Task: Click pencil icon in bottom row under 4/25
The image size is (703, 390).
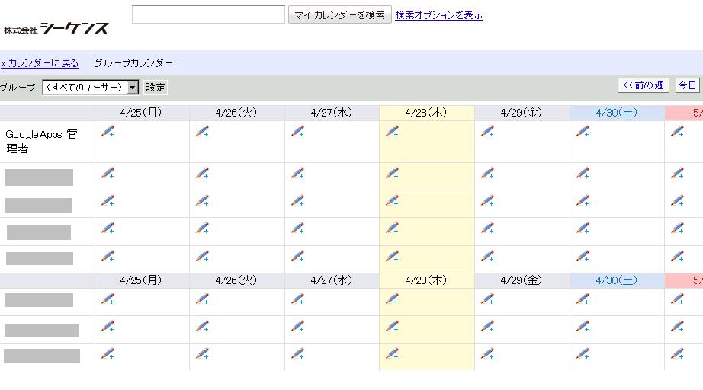Action: pos(108,353)
